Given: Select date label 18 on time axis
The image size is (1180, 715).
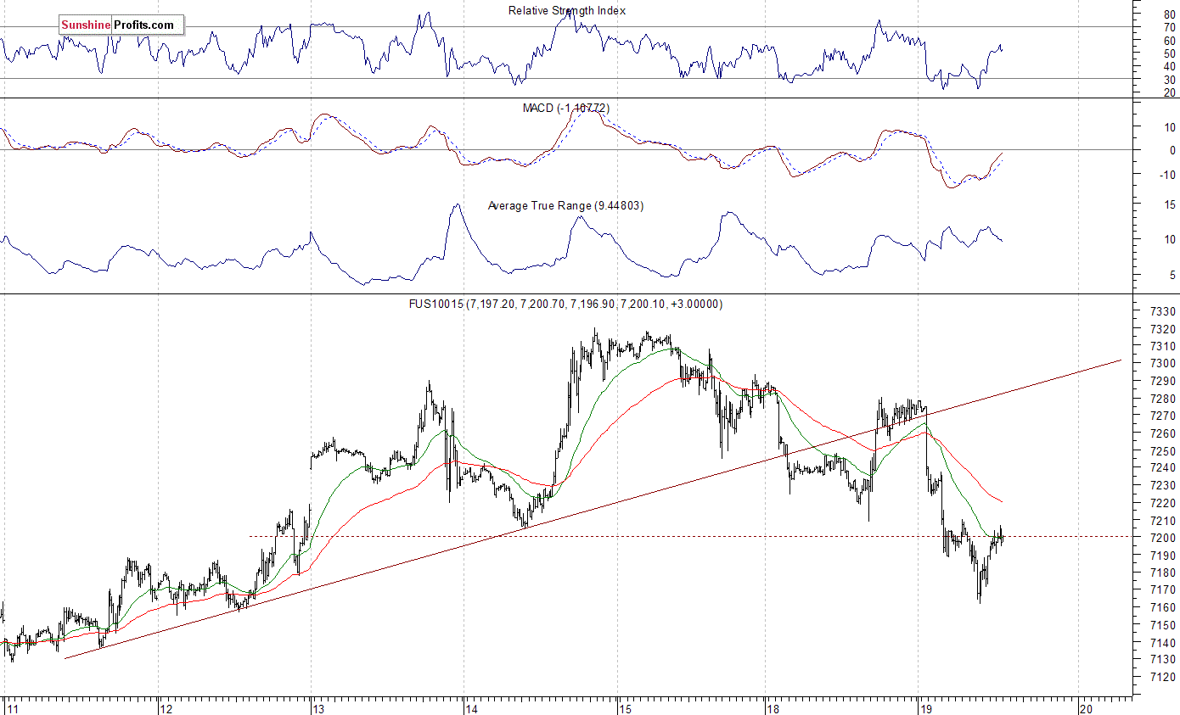Looking at the screenshot, I should click(773, 707).
